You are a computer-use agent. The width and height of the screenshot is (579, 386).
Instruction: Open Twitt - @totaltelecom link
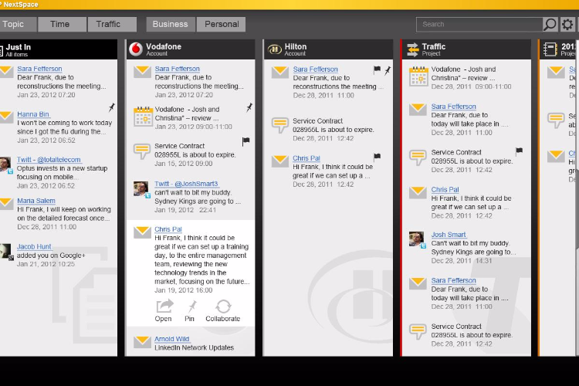pyautogui.click(x=49, y=160)
